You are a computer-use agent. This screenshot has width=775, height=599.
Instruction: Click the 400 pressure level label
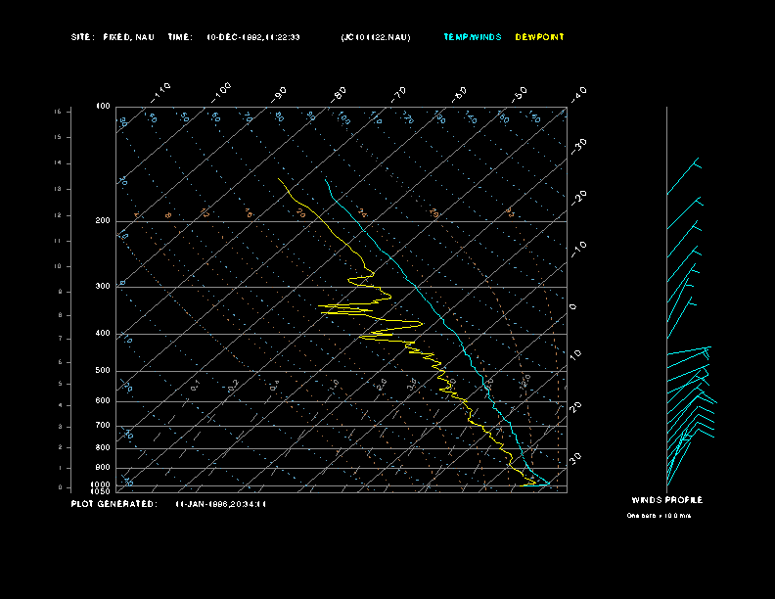click(103, 334)
